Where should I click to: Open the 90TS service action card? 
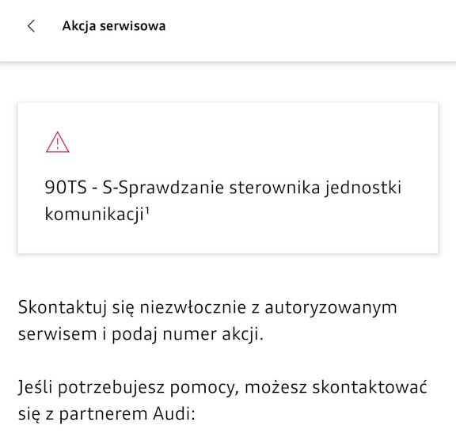(x=228, y=177)
